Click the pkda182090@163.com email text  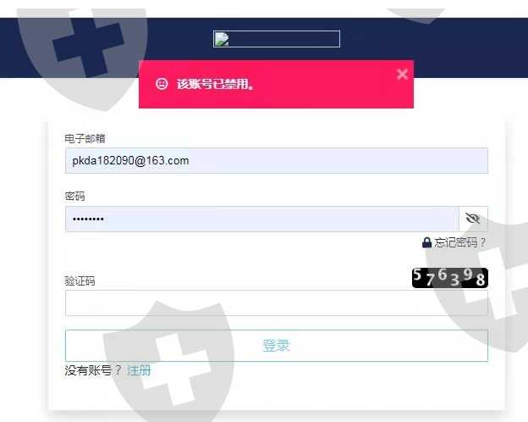click(130, 160)
